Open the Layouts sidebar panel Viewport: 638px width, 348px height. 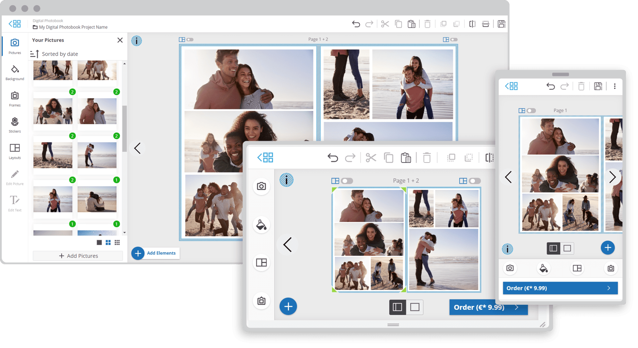pos(15,152)
